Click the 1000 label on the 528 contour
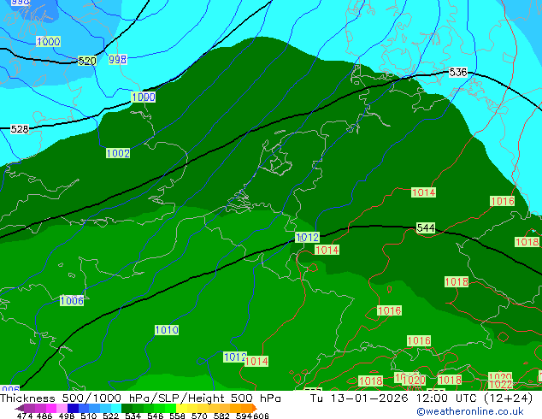Viewport: 542px width, 419px height. (144, 97)
